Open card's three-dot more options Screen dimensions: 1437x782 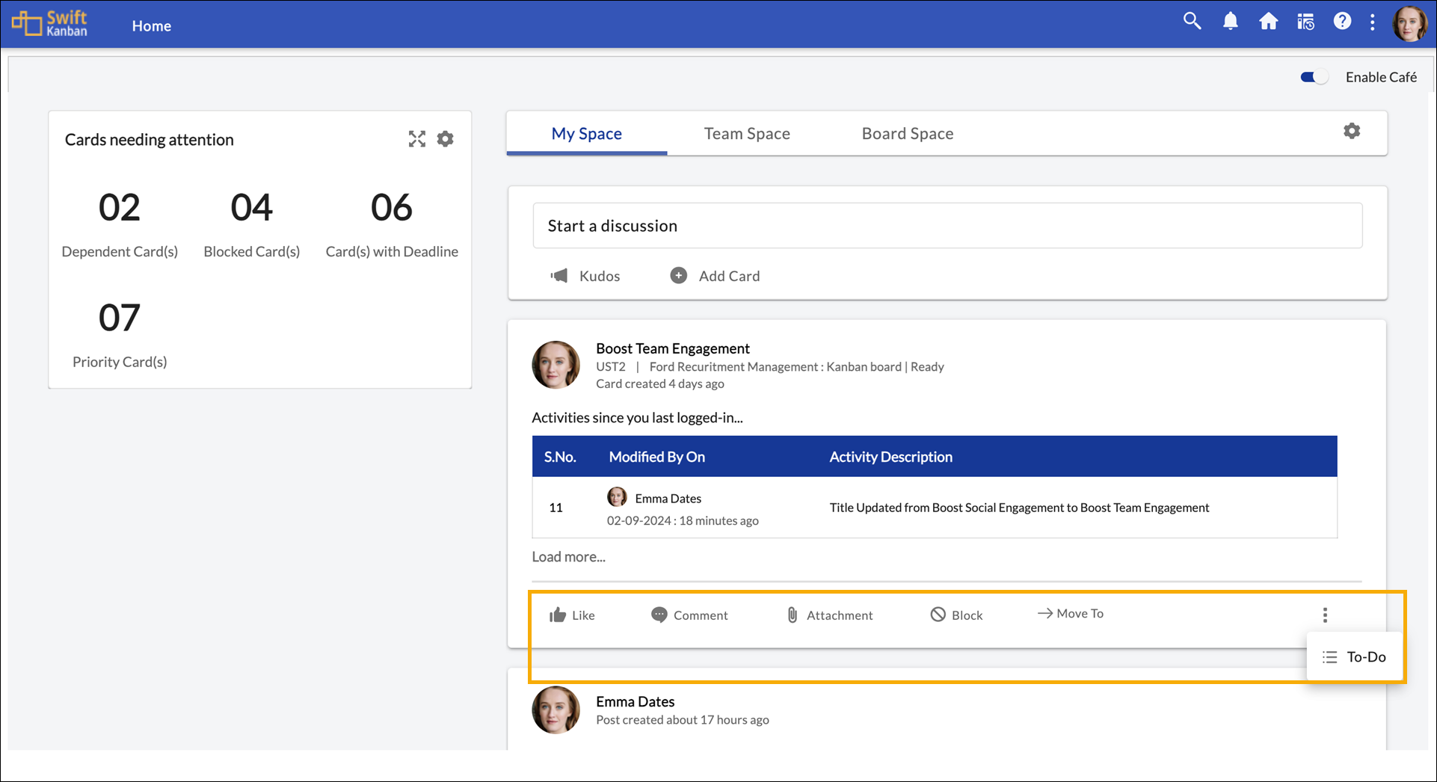1325,615
